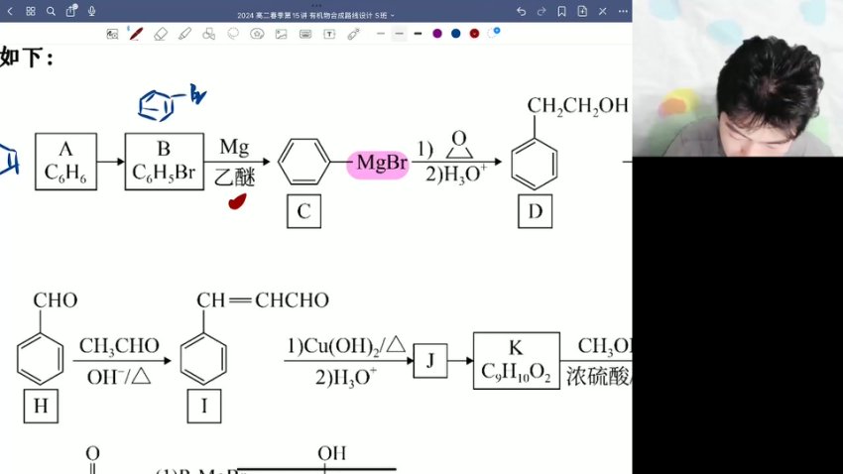Image resolution: width=843 pixels, height=474 pixels.
Task: Select the text box tool
Action: [x=328, y=33]
